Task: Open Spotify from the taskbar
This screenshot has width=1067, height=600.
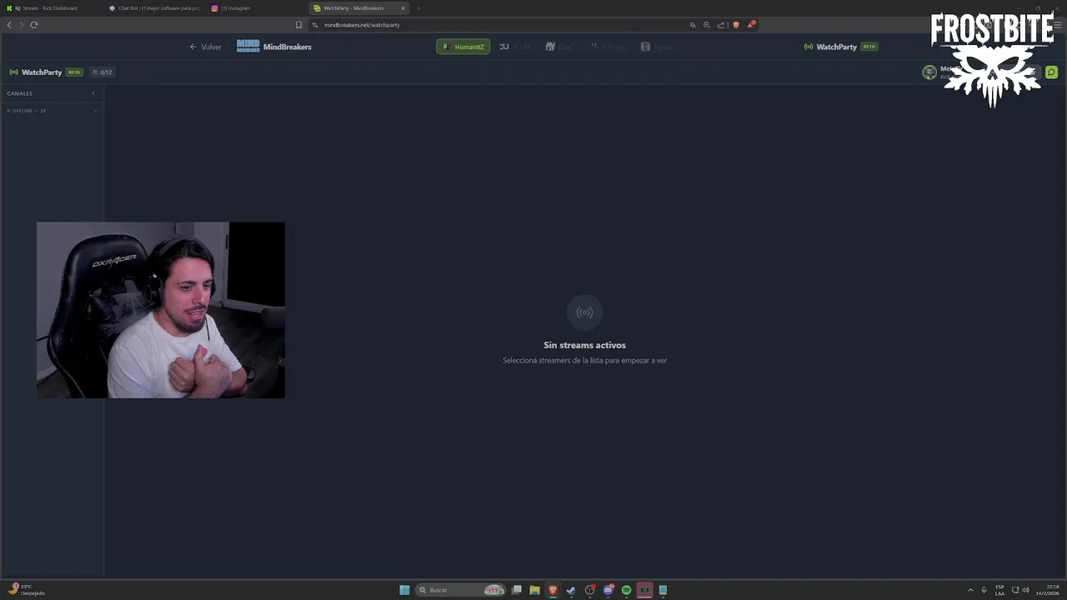Action: [x=626, y=590]
